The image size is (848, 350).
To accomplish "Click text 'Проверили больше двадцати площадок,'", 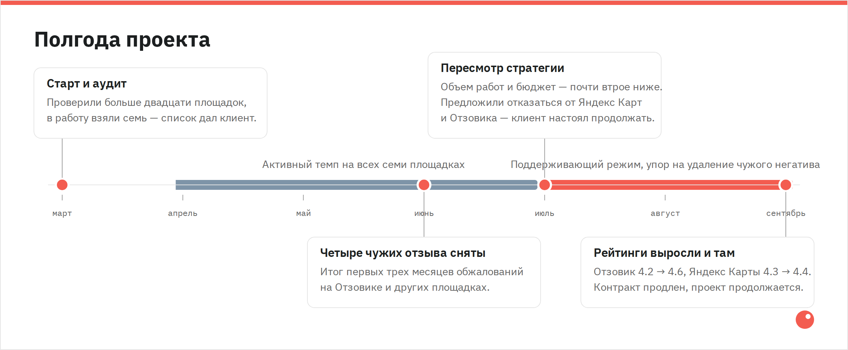I will click(147, 103).
